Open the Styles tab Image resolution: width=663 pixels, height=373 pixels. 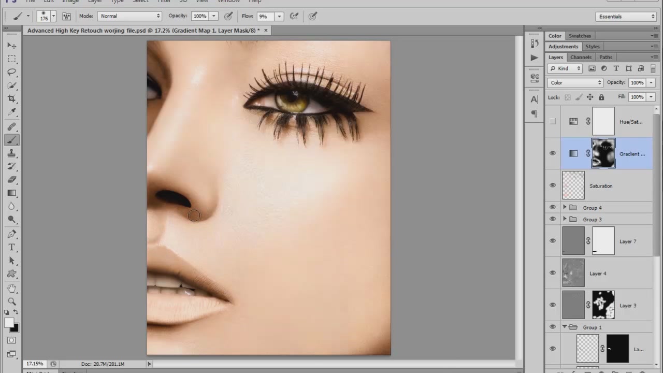593,47
